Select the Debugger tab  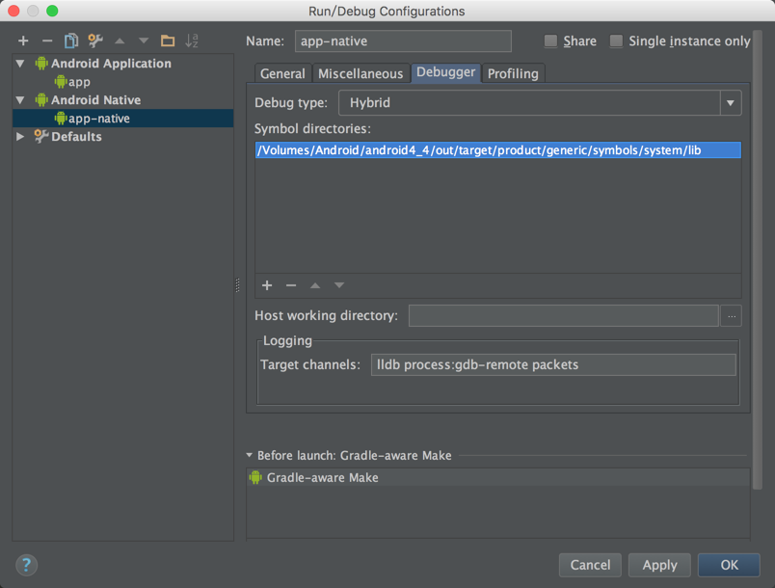point(446,72)
